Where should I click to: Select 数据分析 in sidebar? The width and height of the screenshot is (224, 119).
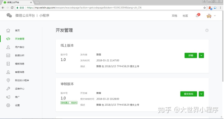[x=20, y=55]
